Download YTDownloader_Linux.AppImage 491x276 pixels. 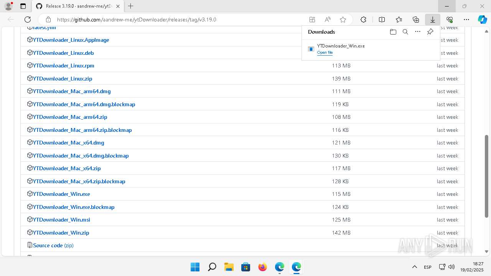pyautogui.click(x=71, y=40)
